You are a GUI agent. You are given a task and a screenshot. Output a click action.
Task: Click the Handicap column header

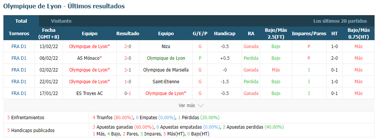coord(225,34)
